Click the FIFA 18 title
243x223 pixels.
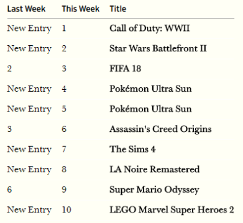[x=126, y=69]
